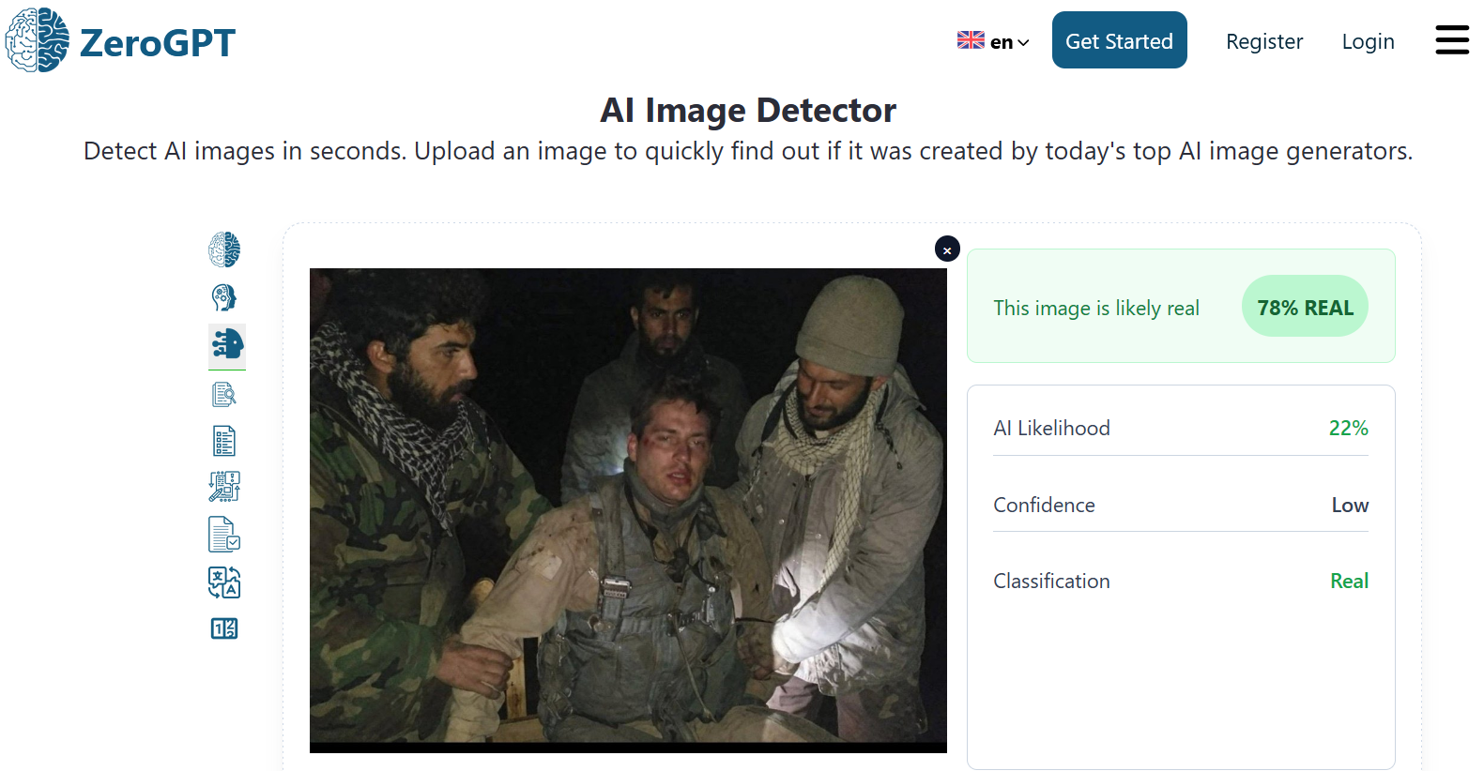Open the checklist document sidebar tool
Image resolution: width=1484 pixels, height=771 pixels.
coord(224,441)
